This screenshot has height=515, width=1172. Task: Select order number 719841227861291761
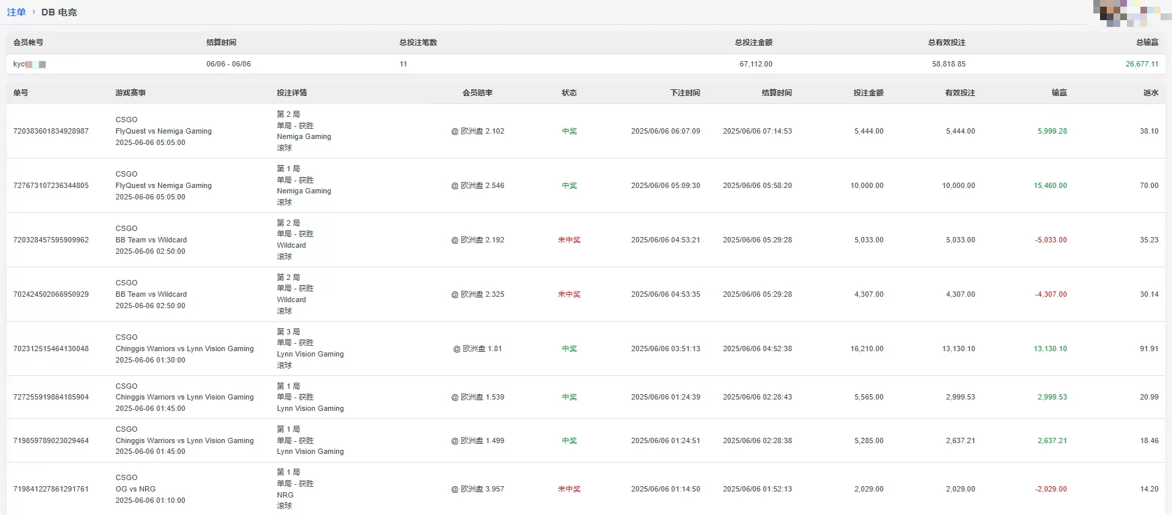pos(51,489)
